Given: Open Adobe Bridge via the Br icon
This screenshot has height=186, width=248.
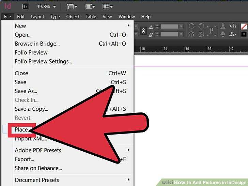Looking at the screenshot, I should click(25, 7).
